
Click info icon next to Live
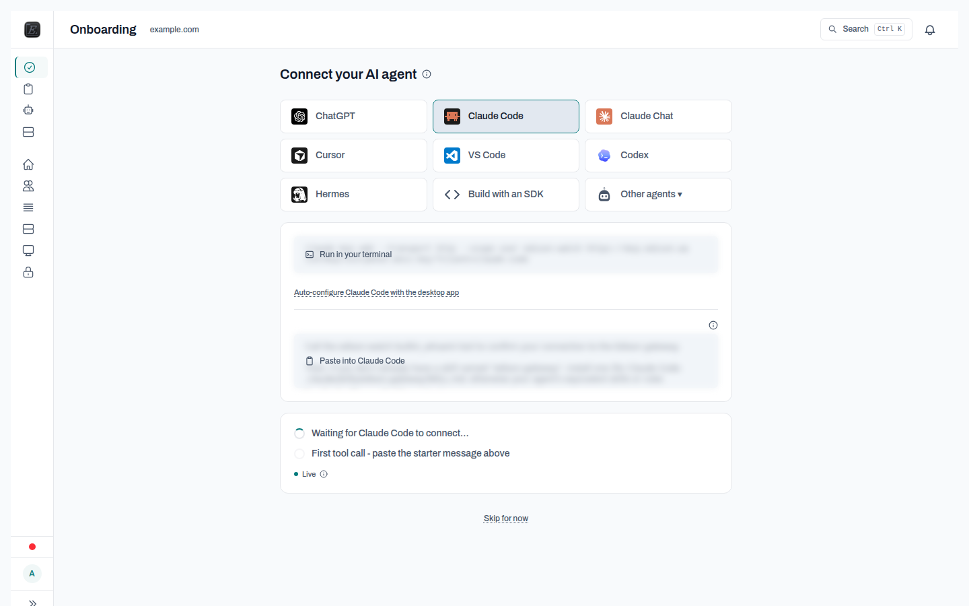coord(324,474)
